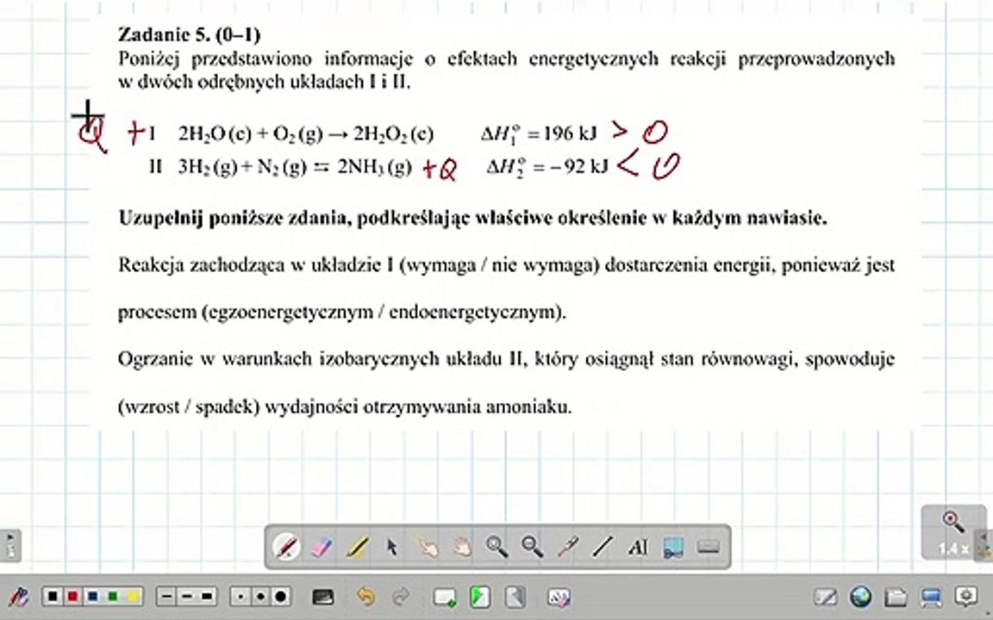The height and width of the screenshot is (620, 993).
Task: Open the handwriting recognition icon
Action: 559,598
